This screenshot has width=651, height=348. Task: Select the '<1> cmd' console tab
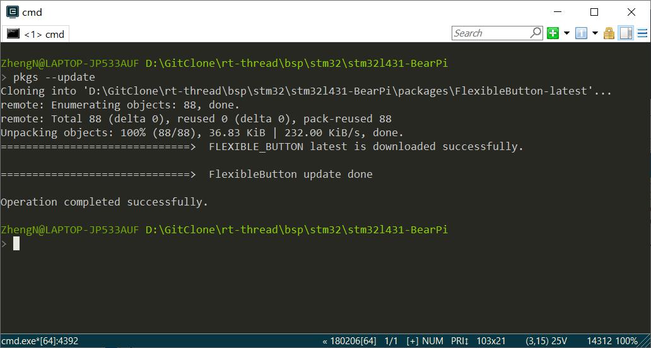36,34
